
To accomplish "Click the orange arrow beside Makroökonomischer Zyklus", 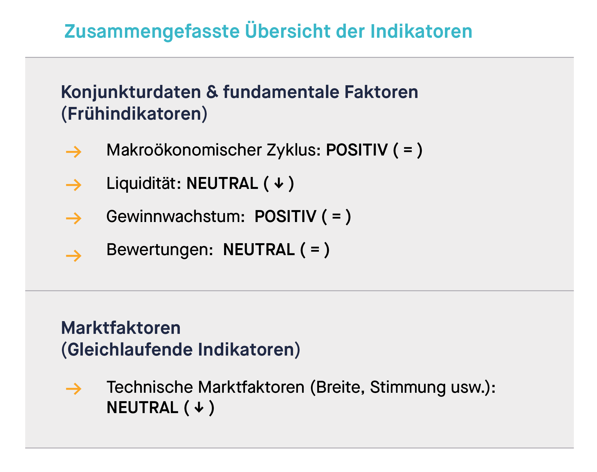I will point(74,152).
